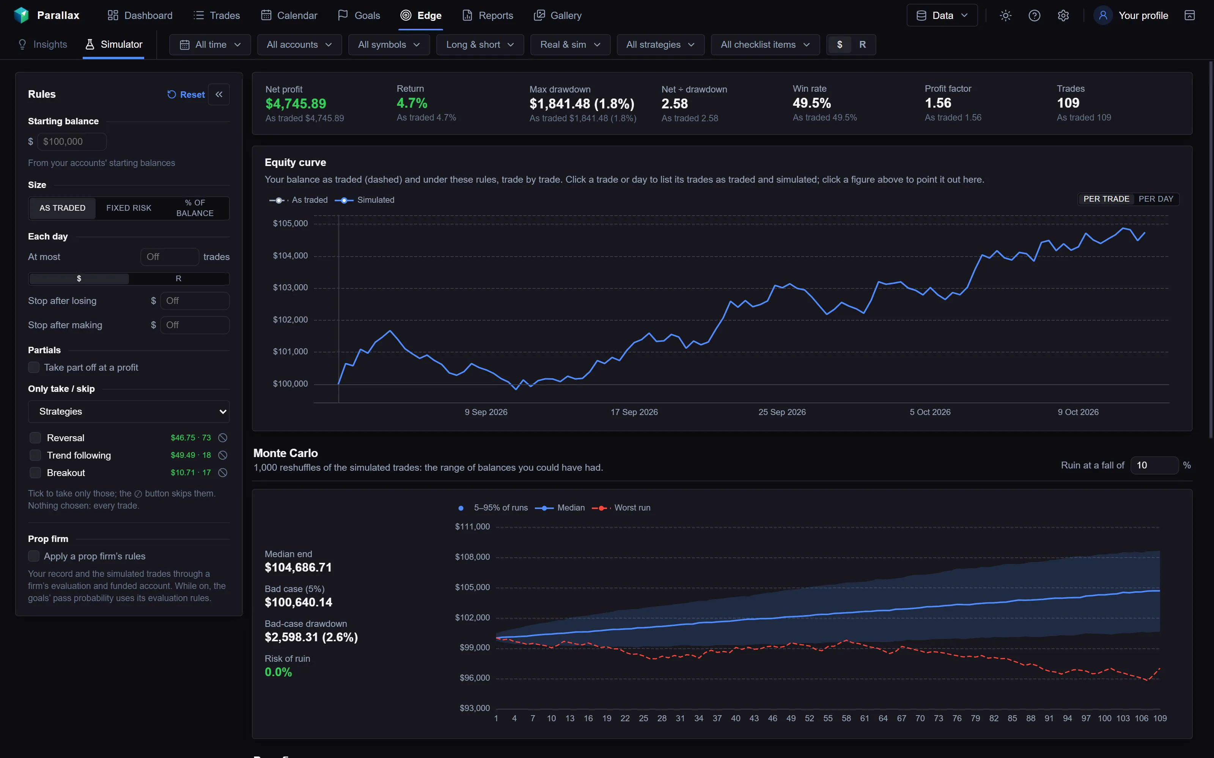Expand the All accounts filter
This screenshot has width=1214, height=758.
pos(299,45)
